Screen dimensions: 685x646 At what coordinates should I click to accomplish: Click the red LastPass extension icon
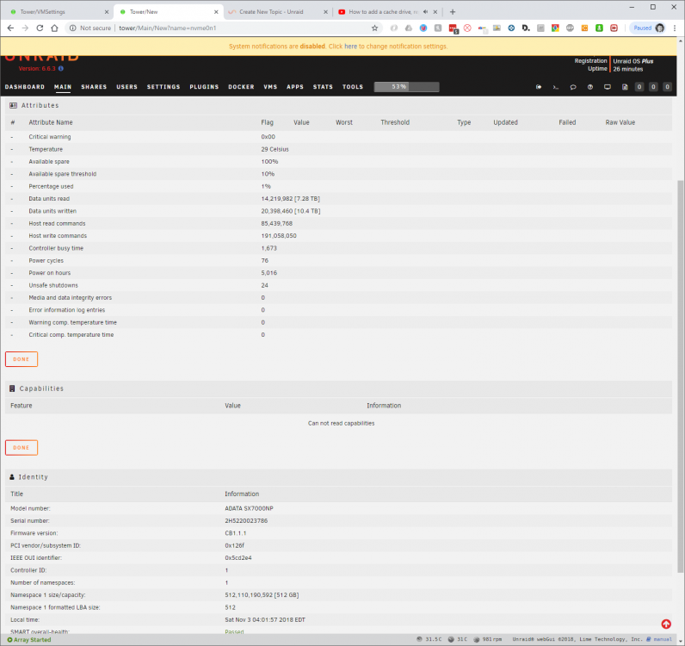[x=453, y=28]
